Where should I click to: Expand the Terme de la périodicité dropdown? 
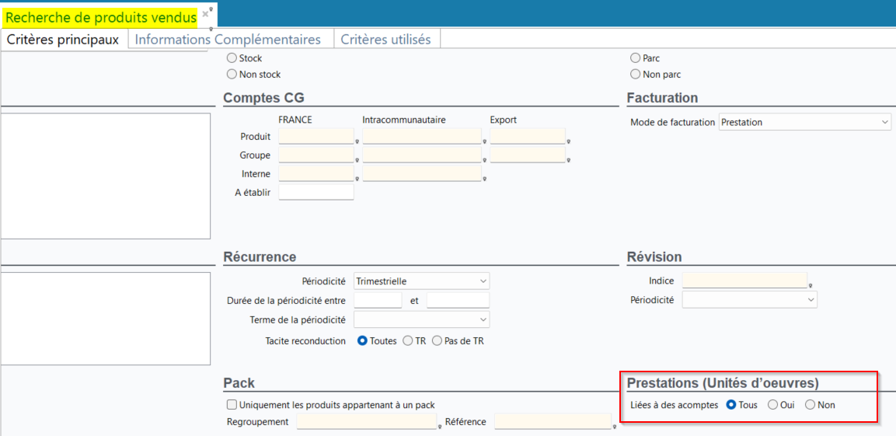(x=422, y=319)
